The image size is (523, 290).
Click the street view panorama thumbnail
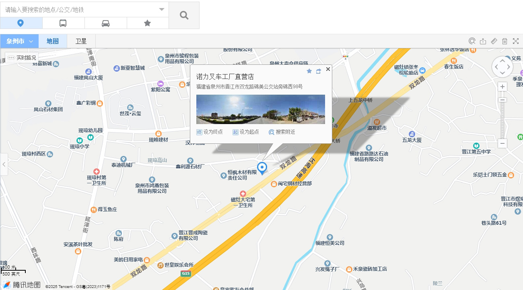tap(260, 109)
